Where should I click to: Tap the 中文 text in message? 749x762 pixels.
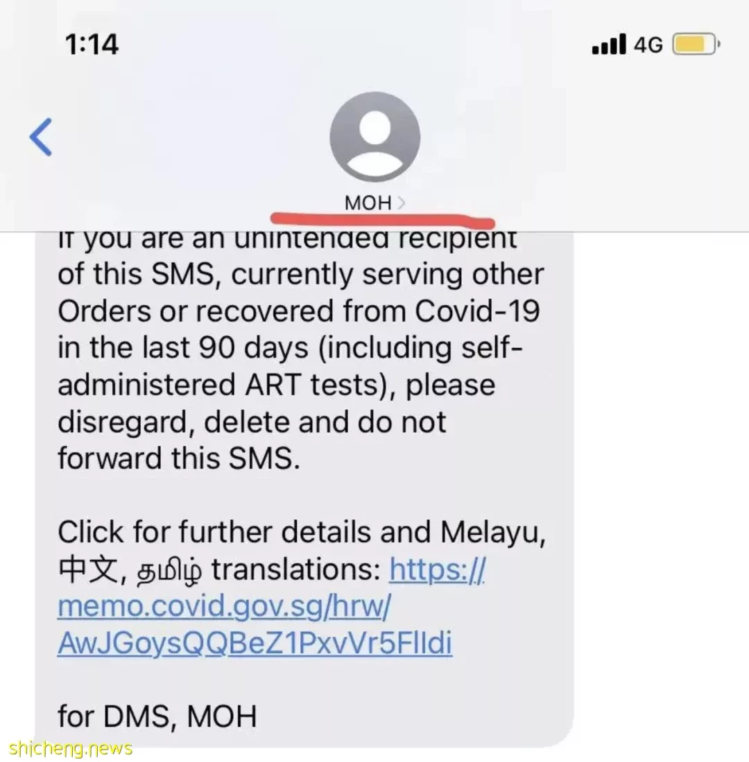coord(89,570)
